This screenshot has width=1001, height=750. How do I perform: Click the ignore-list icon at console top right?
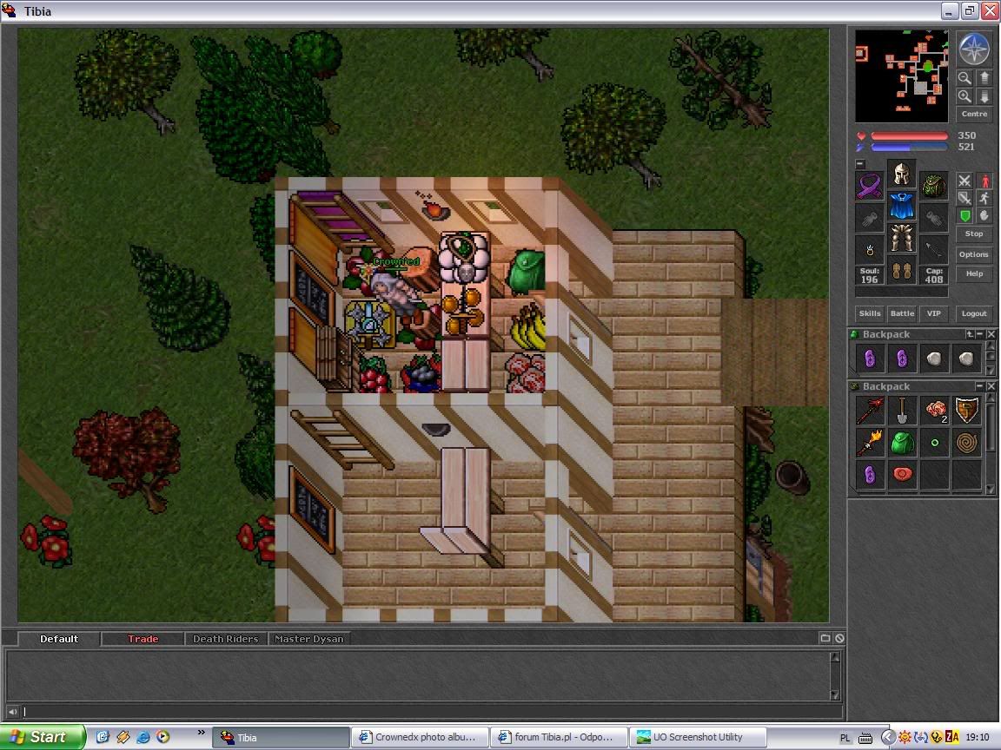pos(839,638)
